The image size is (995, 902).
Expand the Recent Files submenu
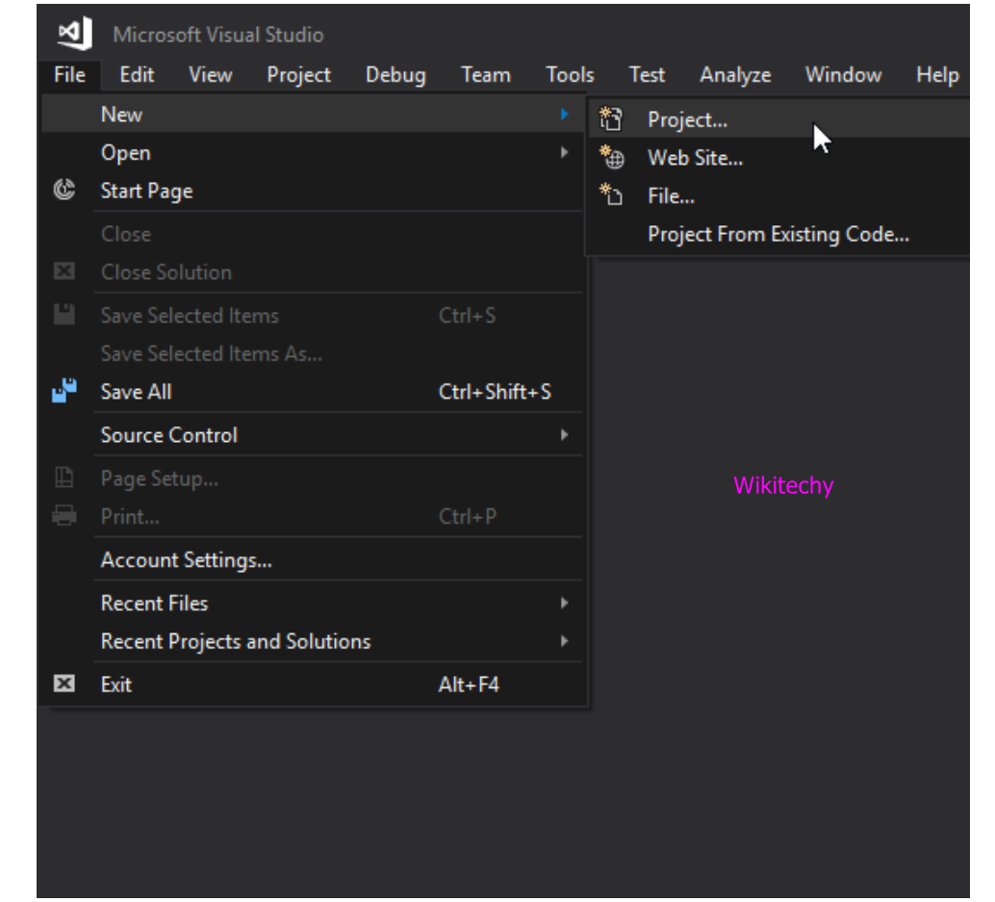click(x=565, y=604)
